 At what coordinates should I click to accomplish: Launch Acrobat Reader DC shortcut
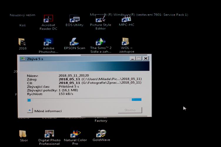pos(48,23)
